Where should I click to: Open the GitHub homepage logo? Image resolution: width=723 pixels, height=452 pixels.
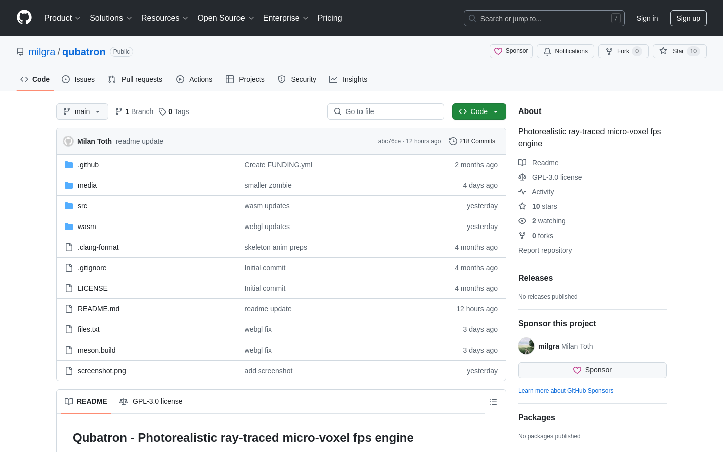pos(24,18)
